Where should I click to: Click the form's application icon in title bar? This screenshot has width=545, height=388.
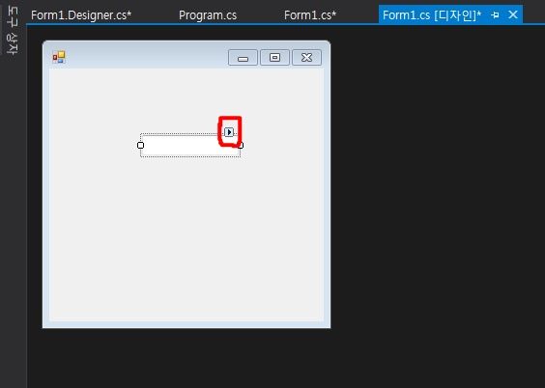click(59, 57)
